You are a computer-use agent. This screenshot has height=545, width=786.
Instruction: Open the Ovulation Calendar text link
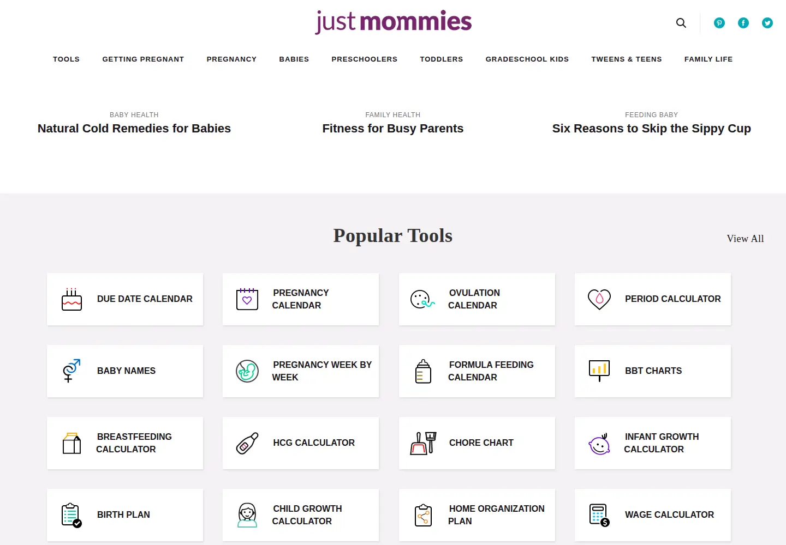click(474, 299)
